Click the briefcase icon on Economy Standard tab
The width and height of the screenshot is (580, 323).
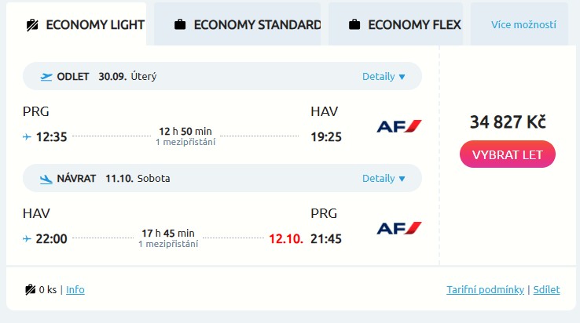[180, 24]
